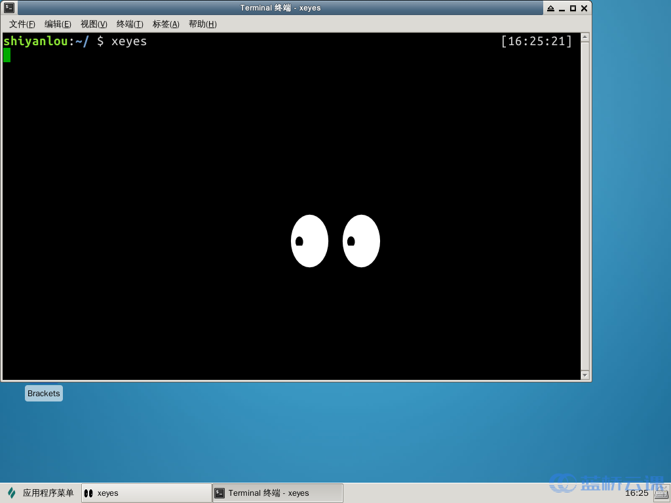This screenshot has height=503, width=671.
Task: Open the 标签(A) menu
Action: click(165, 24)
